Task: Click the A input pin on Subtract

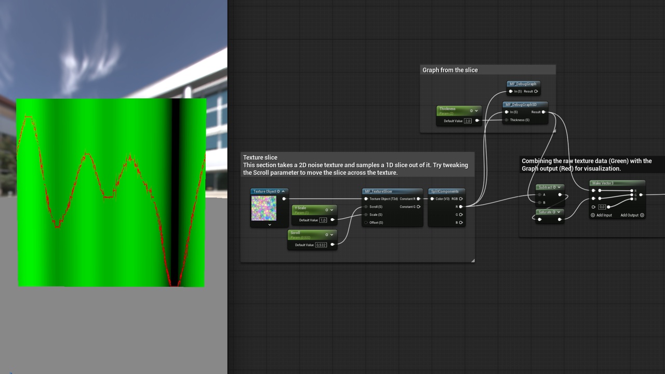Action: click(539, 195)
